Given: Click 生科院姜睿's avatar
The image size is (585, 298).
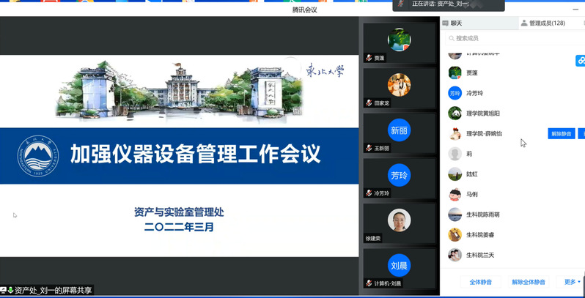Looking at the screenshot, I should point(455,235).
